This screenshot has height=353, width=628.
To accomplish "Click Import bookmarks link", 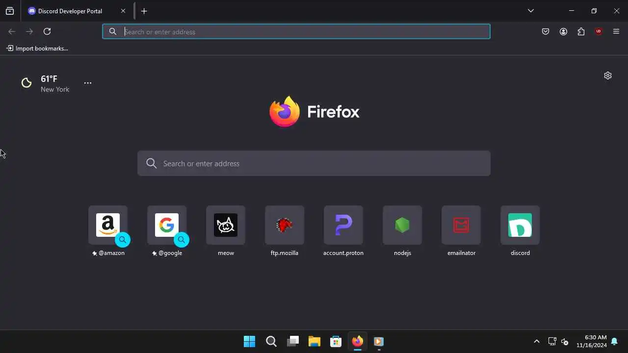I will pos(37,48).
